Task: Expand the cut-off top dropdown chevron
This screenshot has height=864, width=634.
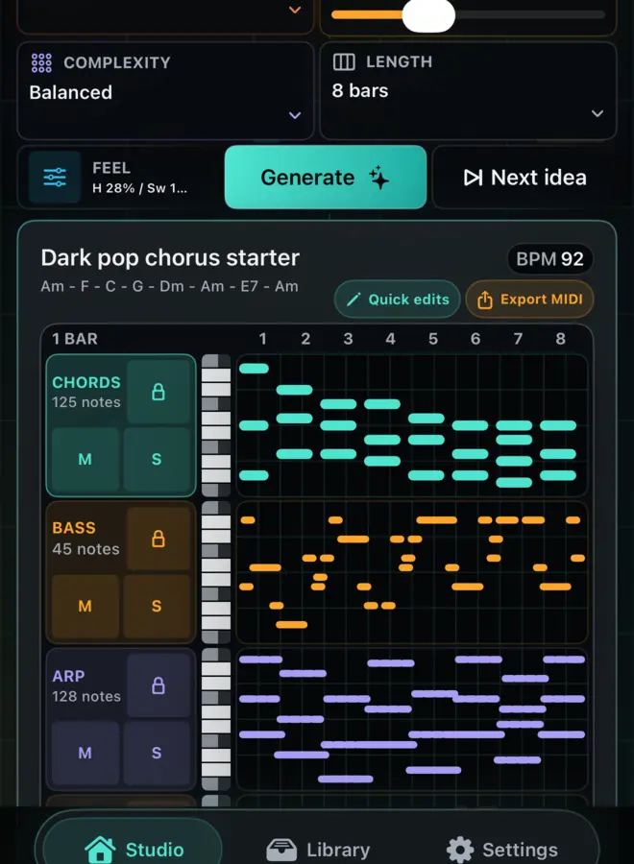Action: point(295,10)
